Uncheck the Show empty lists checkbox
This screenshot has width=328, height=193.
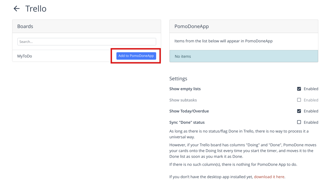click(299, 89)
